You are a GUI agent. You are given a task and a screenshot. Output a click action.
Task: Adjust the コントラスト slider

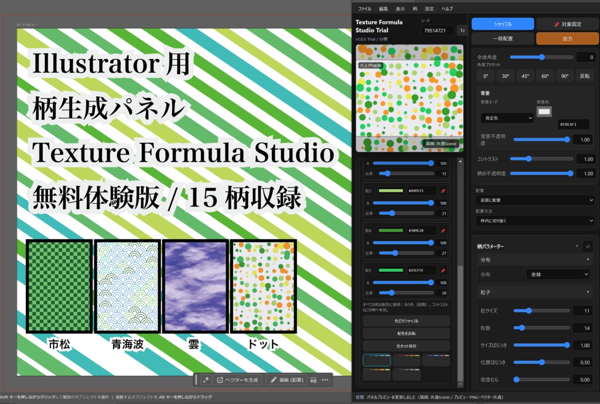(x=541, y=159)
